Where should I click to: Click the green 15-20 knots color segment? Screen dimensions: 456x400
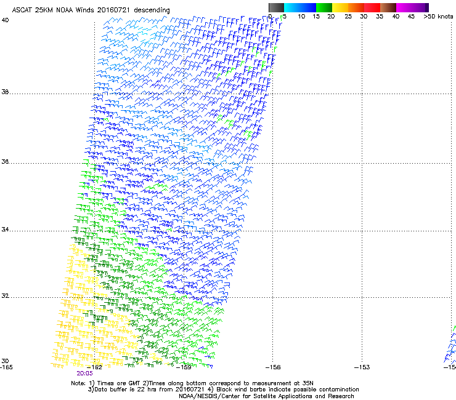pyautogui.click(x=324, y=7)
